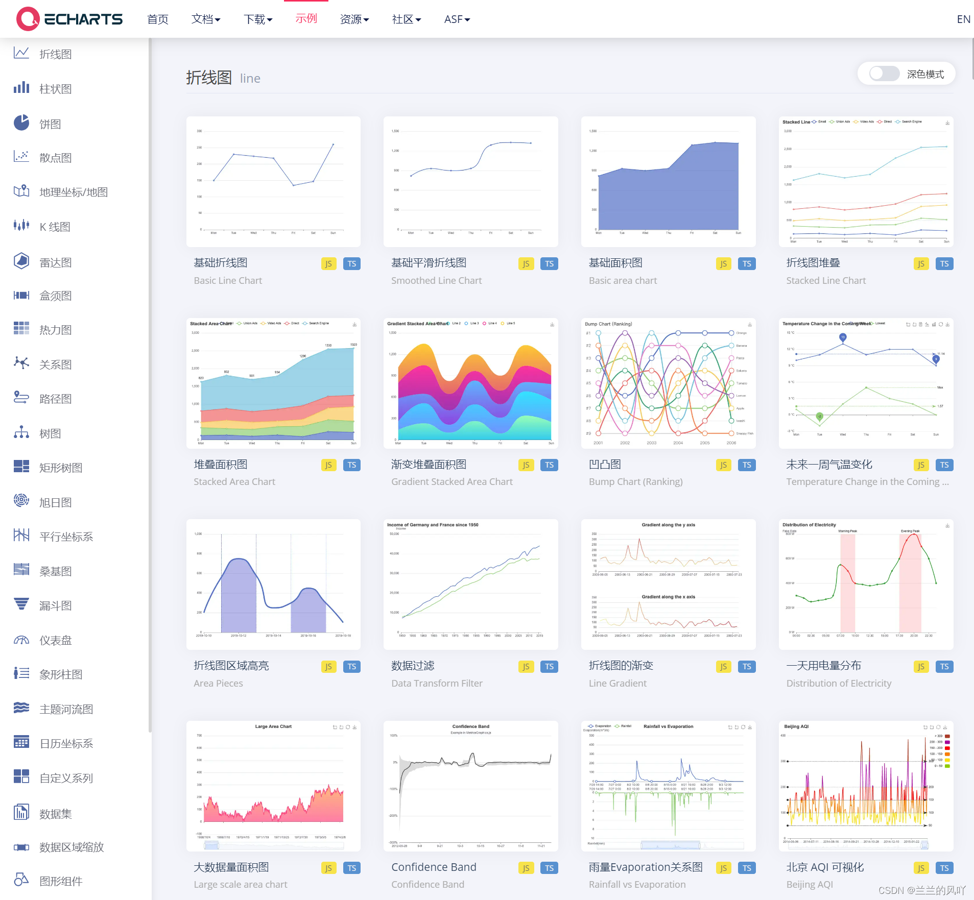The height and width of the screenshot is (900, 974).
Task: Select 雷达图 text in the sidebar
Action: click(x=56, y=262)
